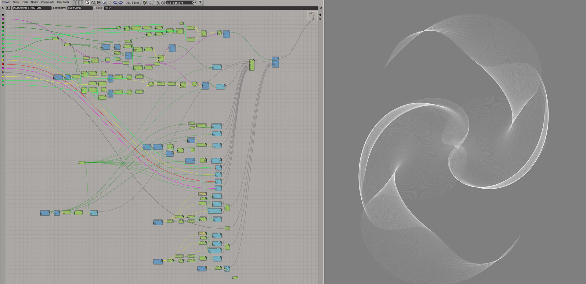Screen dimensions: 586x284
Task: Open help with the question mark
Action: click(x=201, y=3)
